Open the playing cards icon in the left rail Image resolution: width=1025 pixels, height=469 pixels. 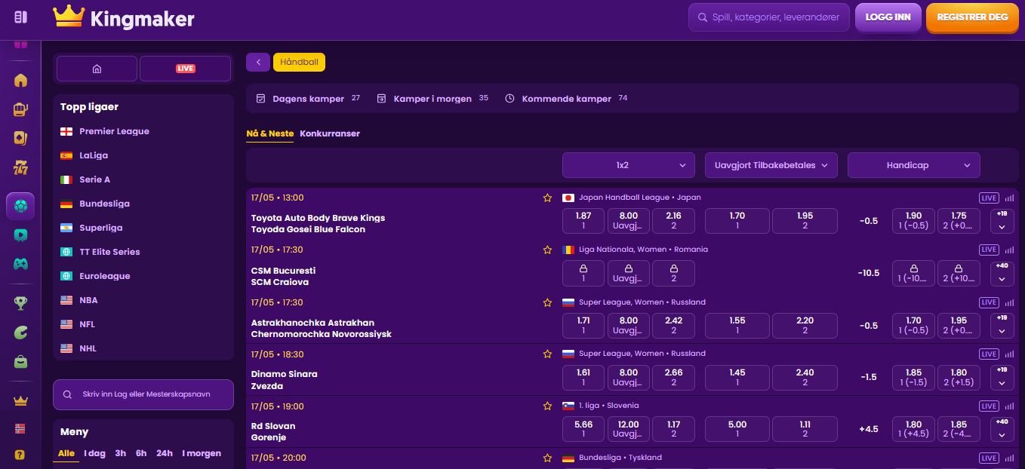click(x=20, y=139)
